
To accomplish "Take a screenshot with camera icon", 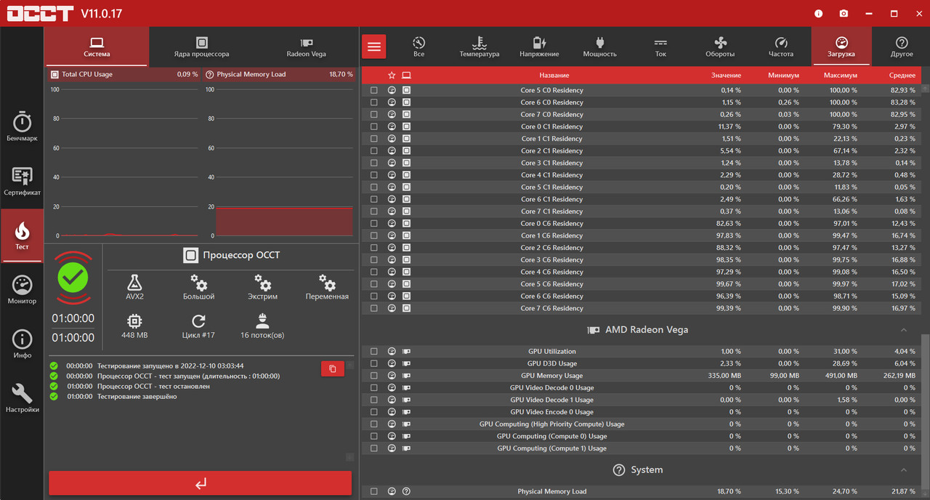I will coord(844,13).
